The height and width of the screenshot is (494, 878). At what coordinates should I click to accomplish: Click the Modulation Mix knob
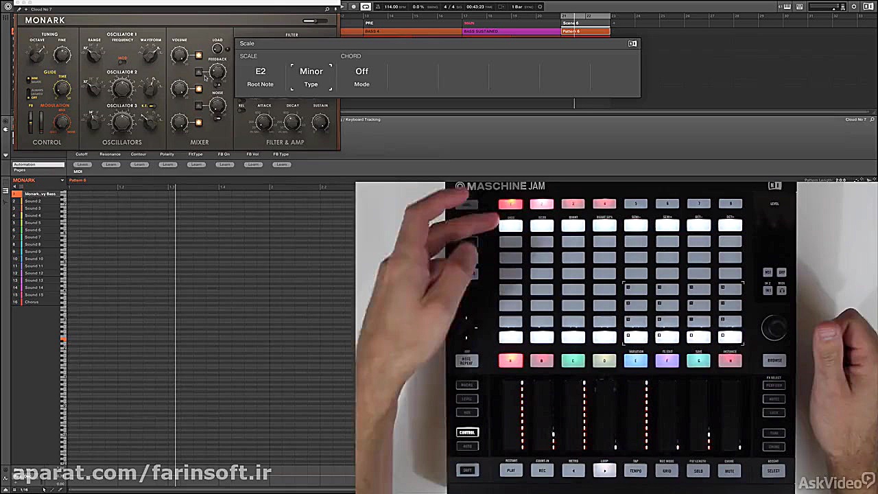pos(62,122)
